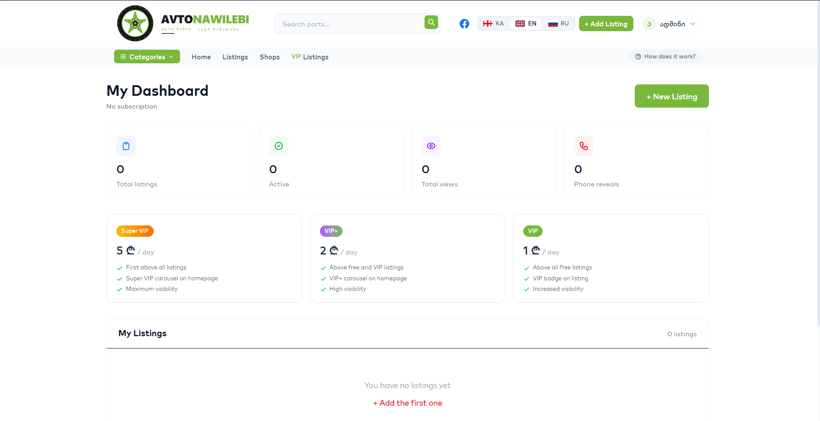The height and width of the screenshot is (421, 820).
Task: Click the No subscription text
Action: [x=132, y=106]
